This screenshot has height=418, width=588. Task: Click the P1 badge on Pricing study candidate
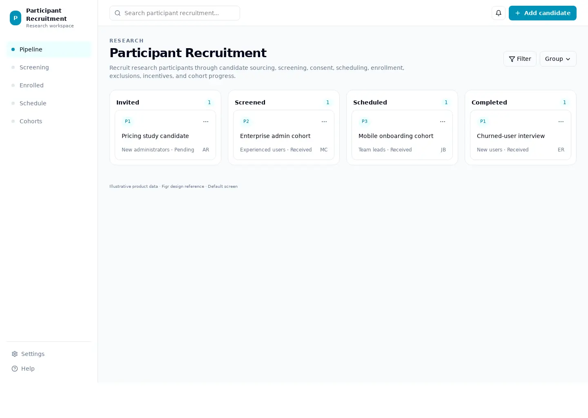click(128, 121)
